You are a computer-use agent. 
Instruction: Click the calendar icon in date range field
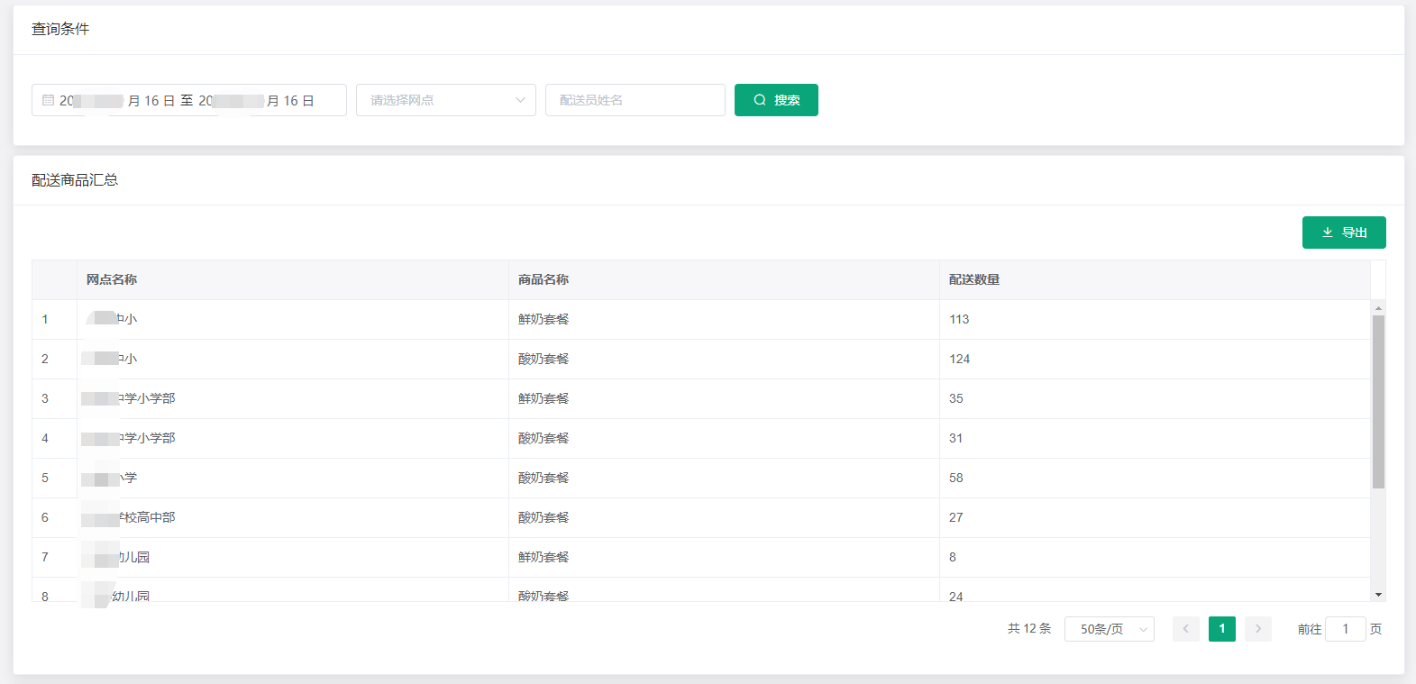pos(49,100)
